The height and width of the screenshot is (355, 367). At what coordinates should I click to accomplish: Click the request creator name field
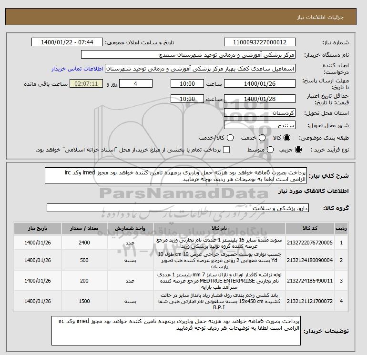point(200,69)
